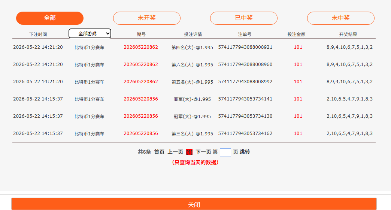Select order number 5741177943088008921
Screen dimensions: 391x210
(x=245, y=47)
